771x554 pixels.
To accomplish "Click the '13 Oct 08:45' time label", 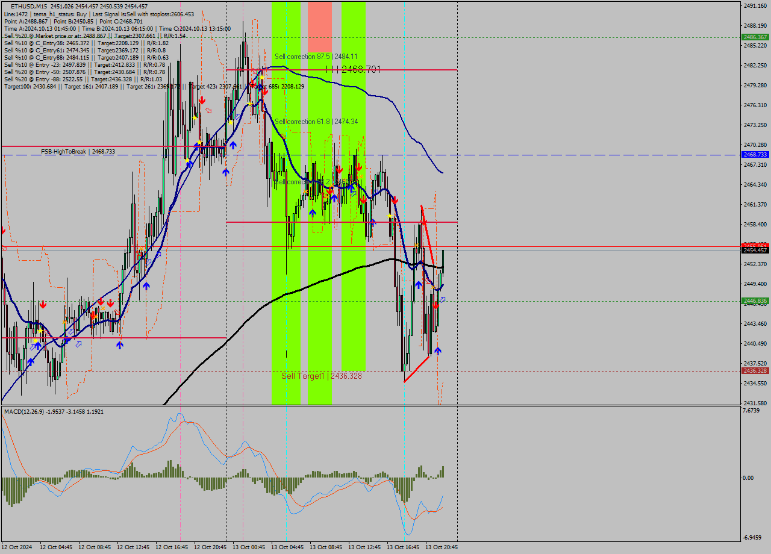I will pos(326,547).
